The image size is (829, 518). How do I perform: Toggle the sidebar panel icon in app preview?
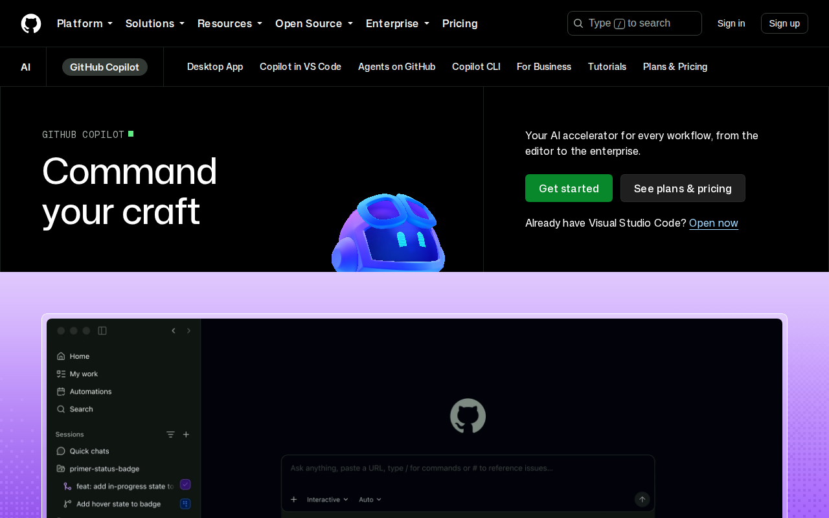coord(102,331)
